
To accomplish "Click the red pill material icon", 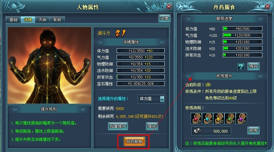I will [196, 118].
